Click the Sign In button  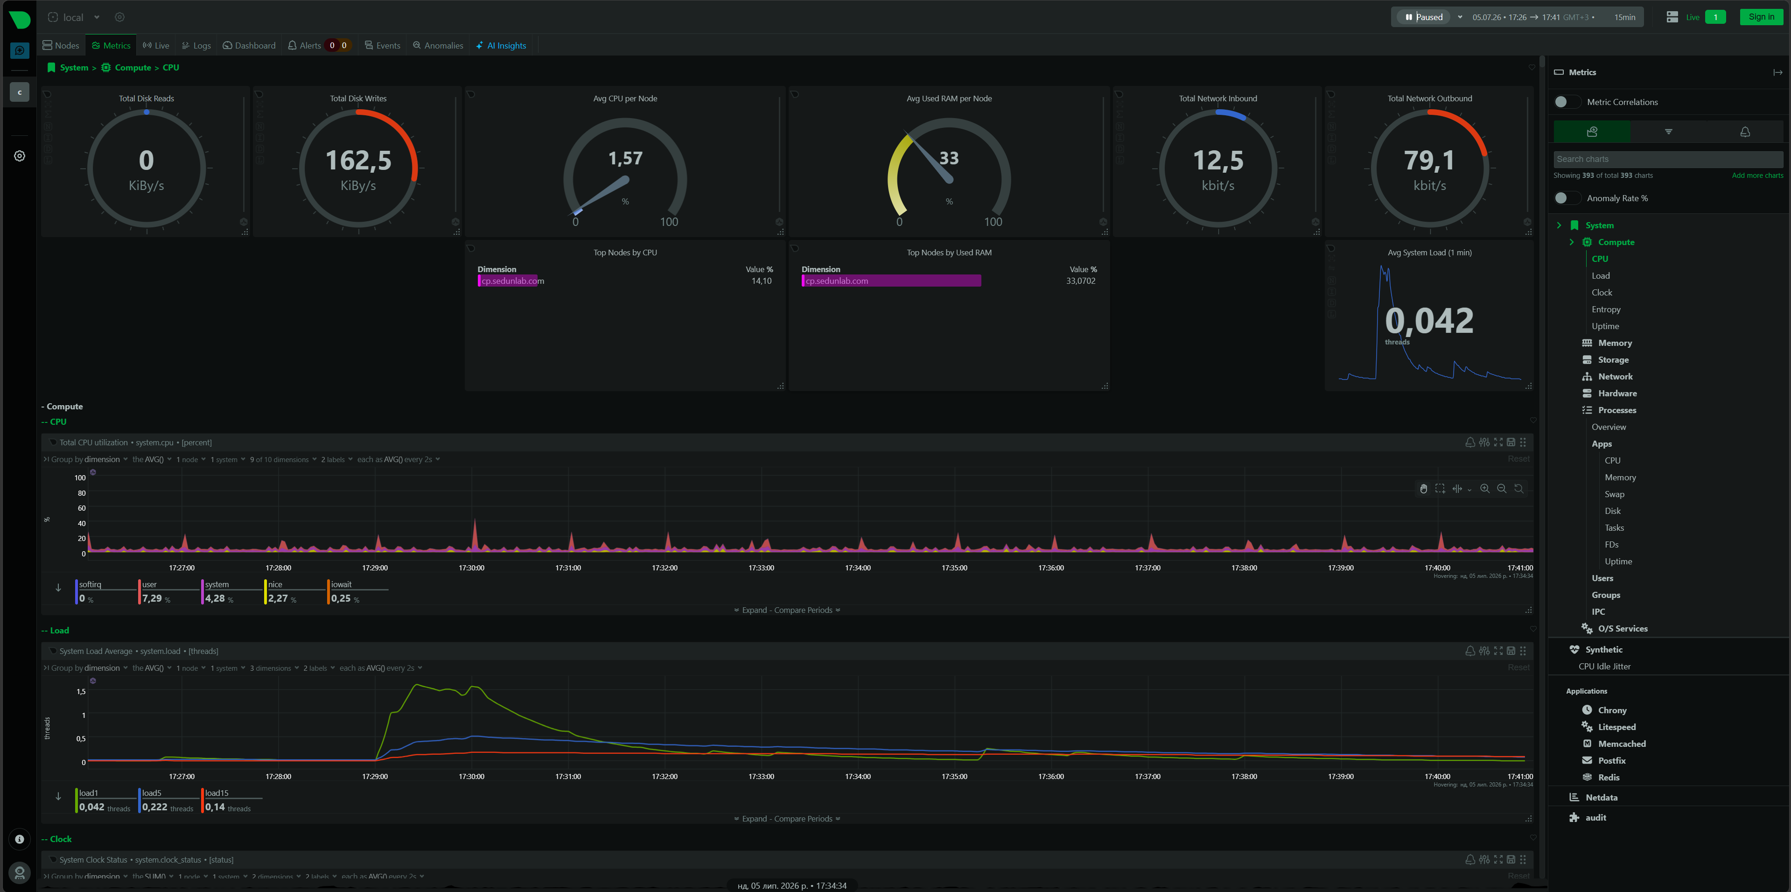point(1760,17)
